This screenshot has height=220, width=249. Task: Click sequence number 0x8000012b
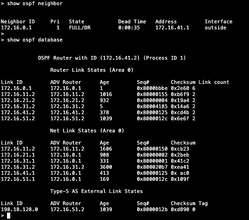coord(152,209)
